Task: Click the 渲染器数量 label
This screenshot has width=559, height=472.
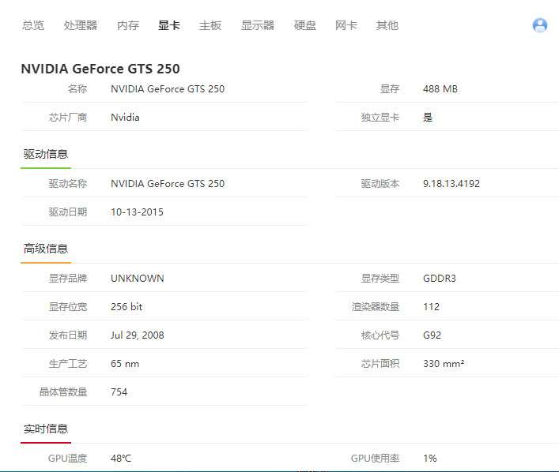Action: tap(376, 307)
